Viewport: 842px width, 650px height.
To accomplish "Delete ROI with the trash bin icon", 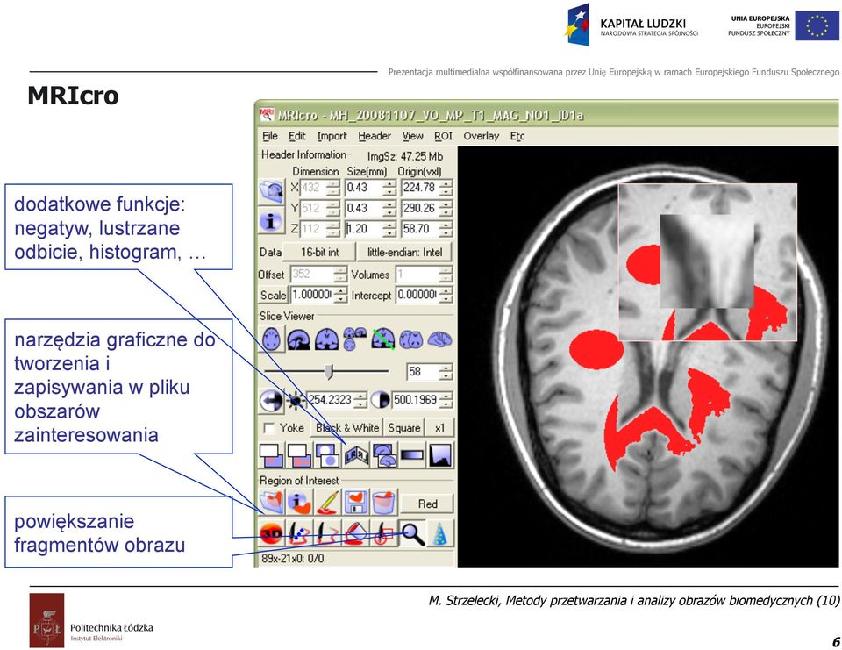I will click(x=384, y=503).
